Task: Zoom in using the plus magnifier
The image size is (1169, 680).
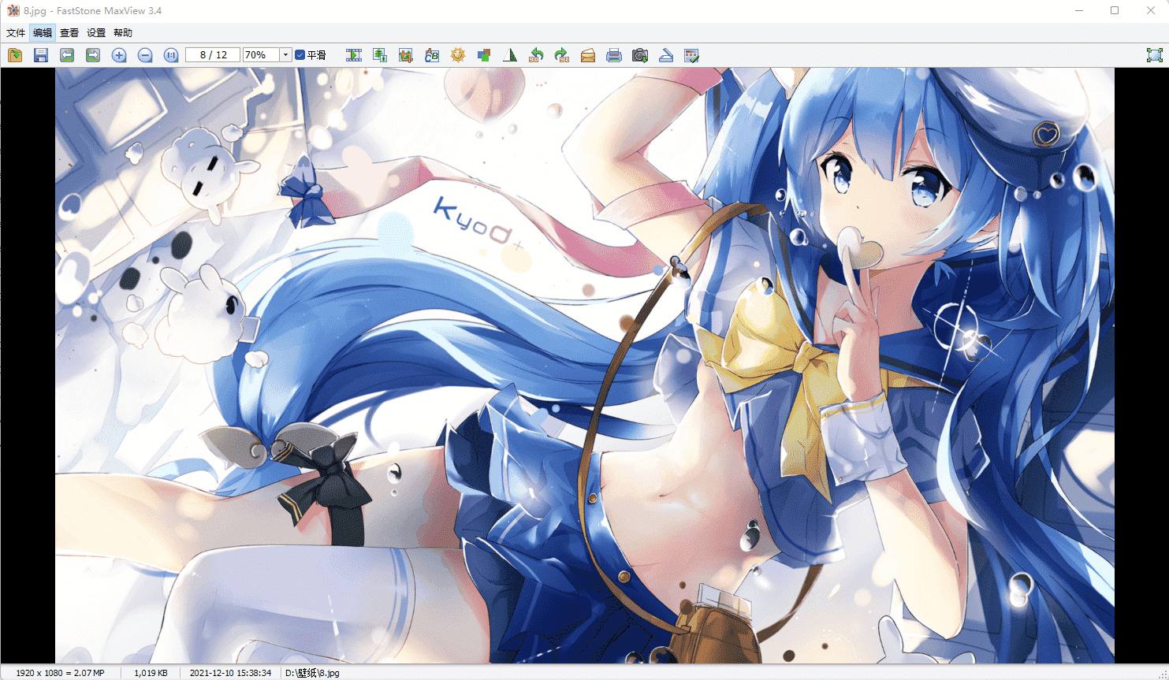Action: click(x=119, y=55)
